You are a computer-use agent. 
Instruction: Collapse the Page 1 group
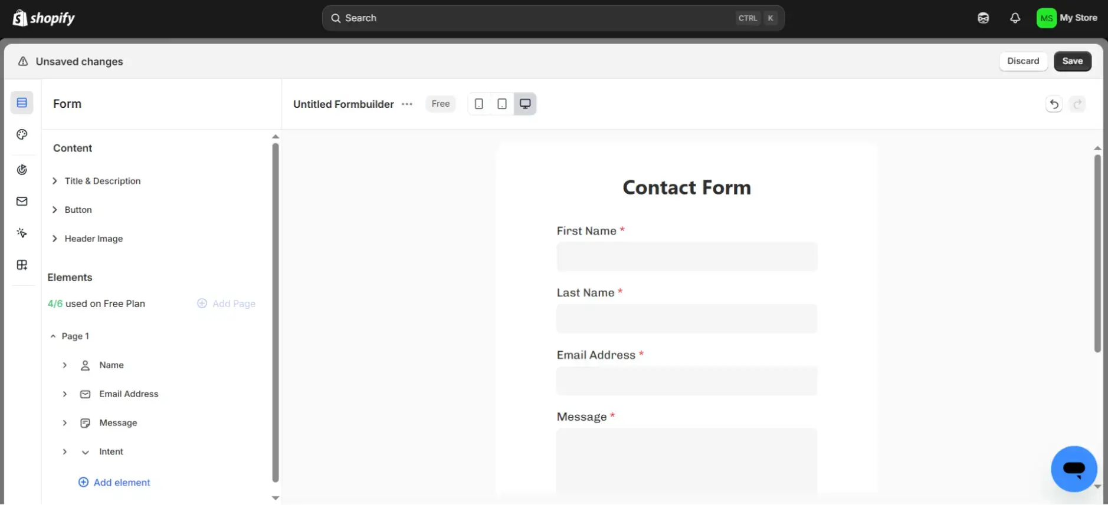click(53, 336)
